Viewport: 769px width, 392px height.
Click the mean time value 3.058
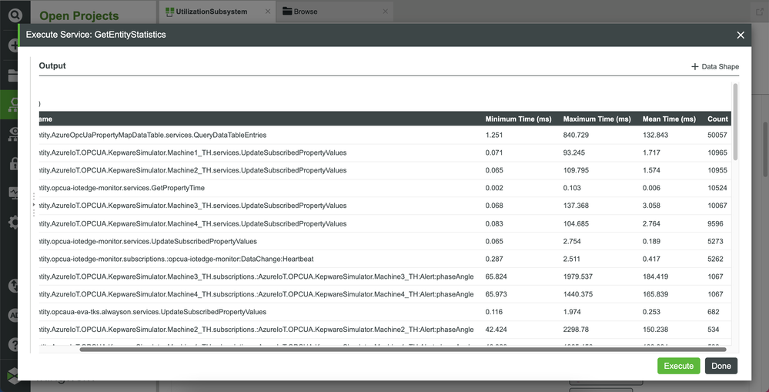[x=651, y=206]
